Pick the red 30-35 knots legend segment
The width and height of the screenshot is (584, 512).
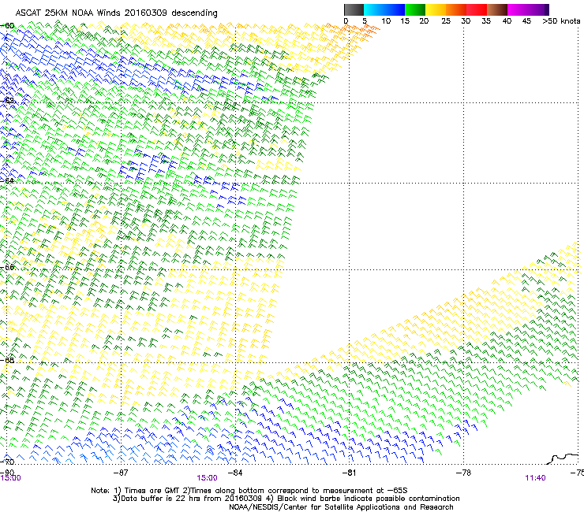pyautogui.click(x=477, y=9)
